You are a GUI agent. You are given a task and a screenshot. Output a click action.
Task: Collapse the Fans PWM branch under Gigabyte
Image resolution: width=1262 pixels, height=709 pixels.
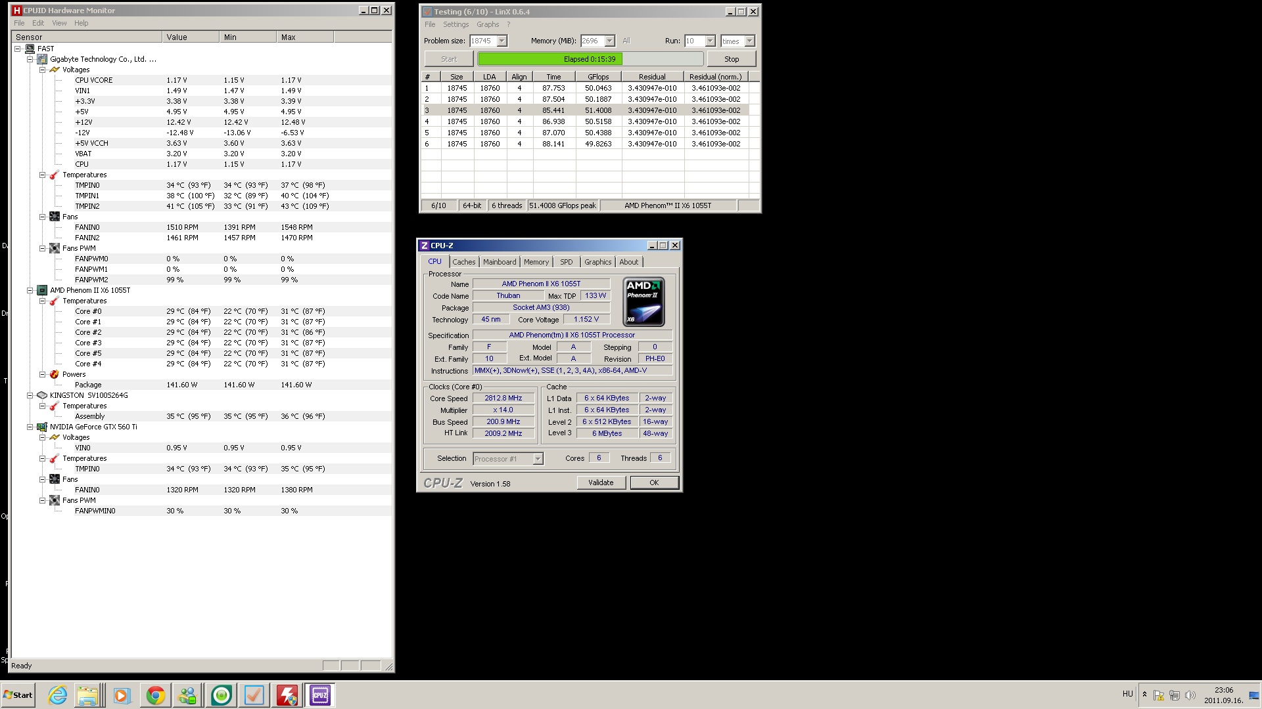click(x=43, y=248)
